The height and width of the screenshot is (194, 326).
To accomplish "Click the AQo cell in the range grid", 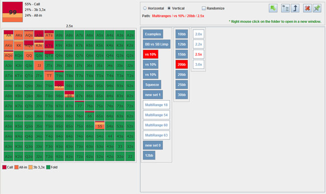I will click(9, 55).
